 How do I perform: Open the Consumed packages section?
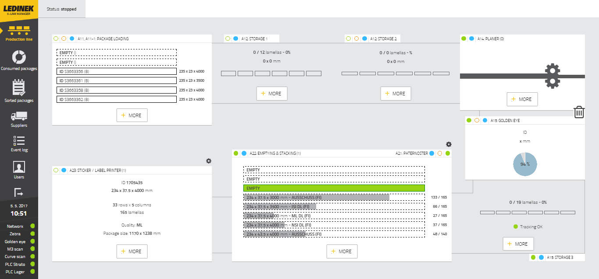tap(19, 60)
